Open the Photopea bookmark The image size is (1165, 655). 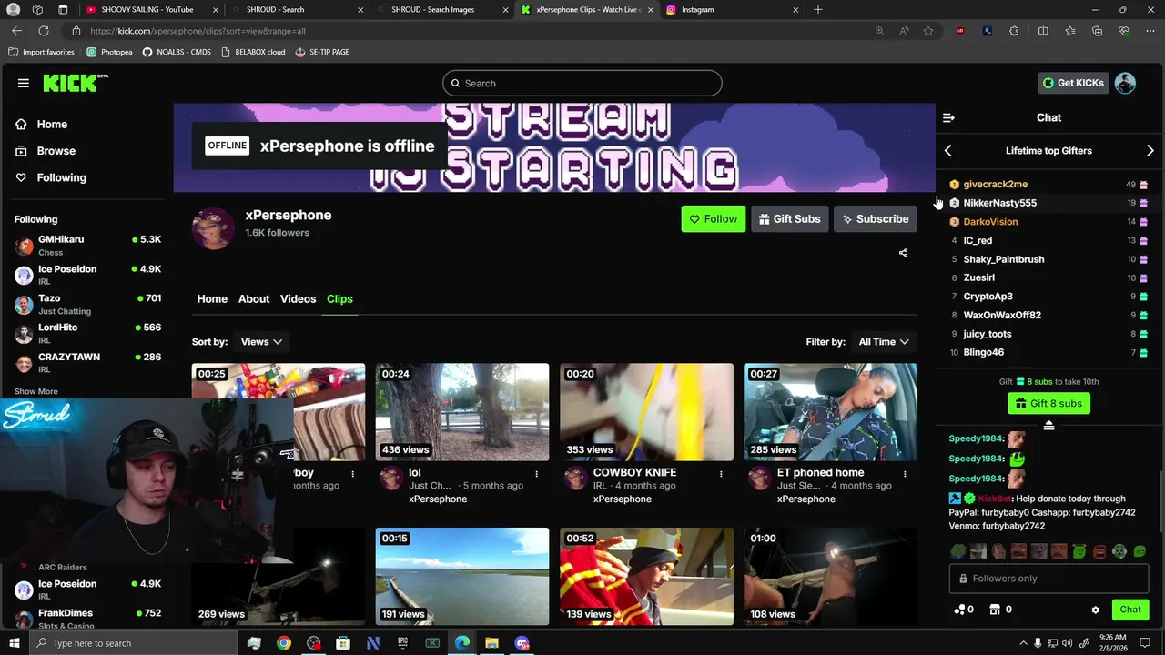click(x=109, y=52)
